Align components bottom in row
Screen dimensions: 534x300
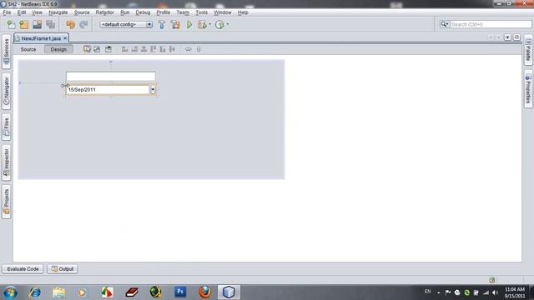pyautogui.click(x=163, y=49)
